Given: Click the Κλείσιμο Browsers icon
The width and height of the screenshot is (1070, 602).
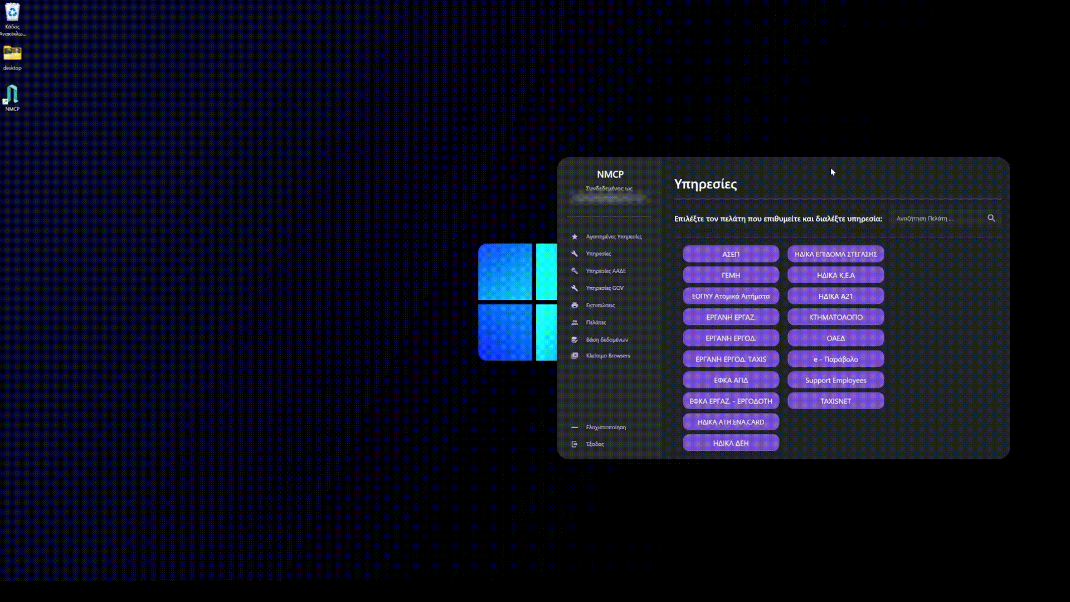Looking at the screenshot, I should 575,356.
